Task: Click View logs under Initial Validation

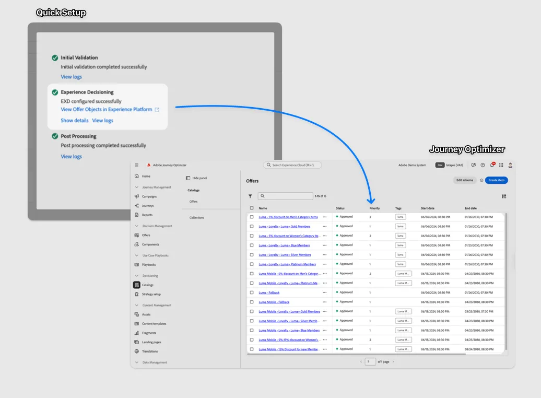Action: click(72, 77)
